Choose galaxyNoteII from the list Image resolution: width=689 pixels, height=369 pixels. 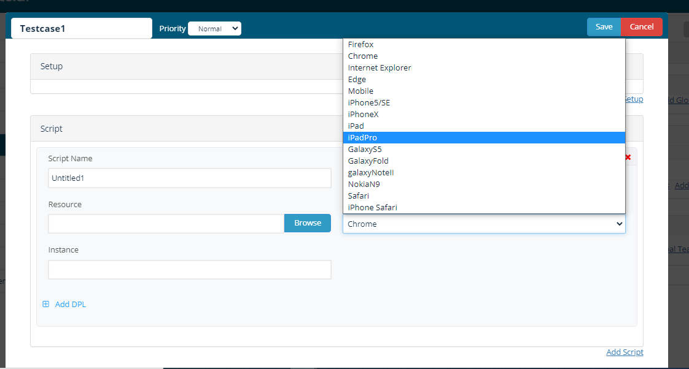[x=484, y=172]
